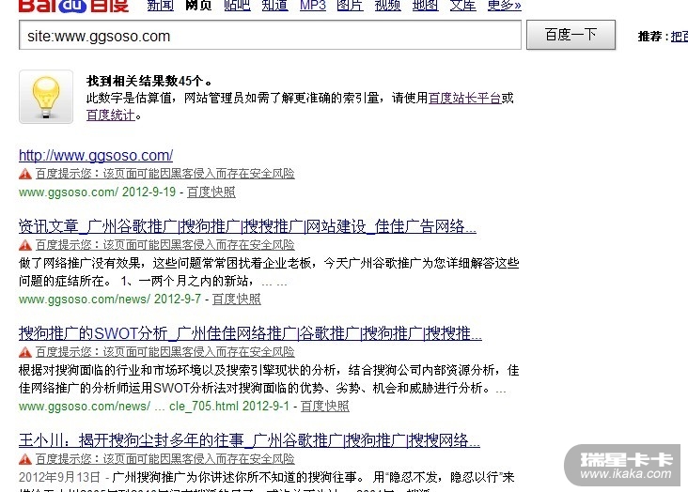
Task: Click the Baidu logo
Action: (x=73, y=6)
